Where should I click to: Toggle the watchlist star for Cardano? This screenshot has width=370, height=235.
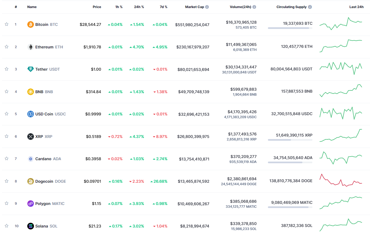6,159
